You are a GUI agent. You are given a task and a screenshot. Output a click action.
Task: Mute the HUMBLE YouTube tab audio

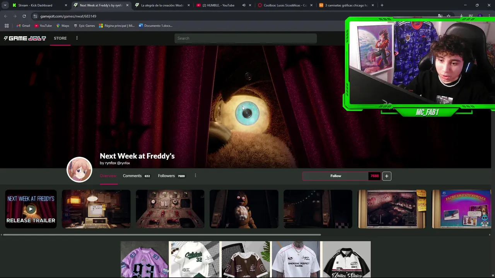tap(244, 5)
